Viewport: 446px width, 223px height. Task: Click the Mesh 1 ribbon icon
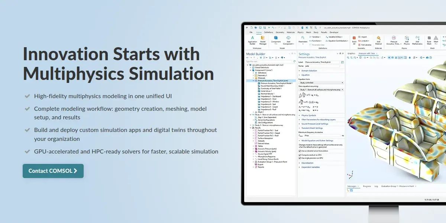click(x=436, y=40)
